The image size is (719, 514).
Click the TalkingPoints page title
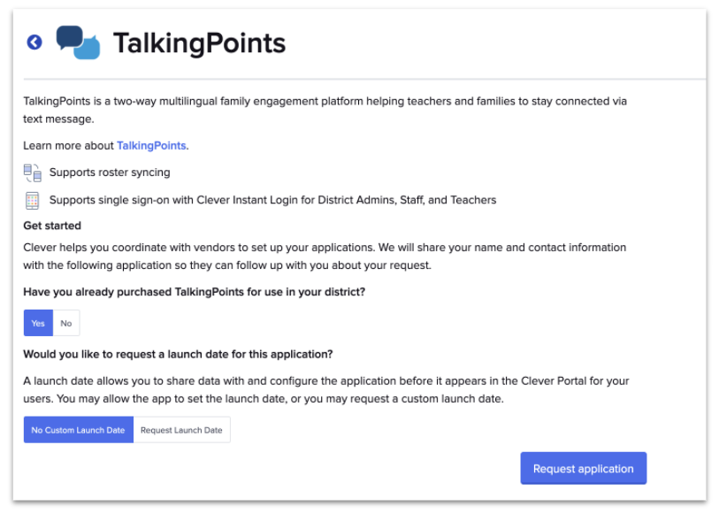tap(199, 42)
